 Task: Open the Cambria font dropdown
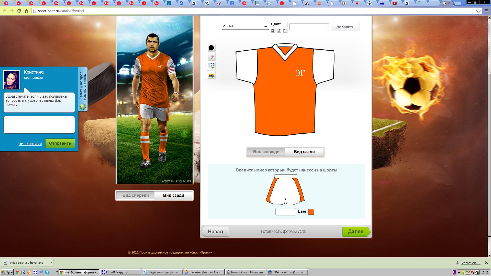(x=265, y=27)
